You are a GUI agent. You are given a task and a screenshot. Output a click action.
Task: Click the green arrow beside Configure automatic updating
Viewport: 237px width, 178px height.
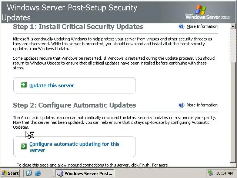[23, 146]
